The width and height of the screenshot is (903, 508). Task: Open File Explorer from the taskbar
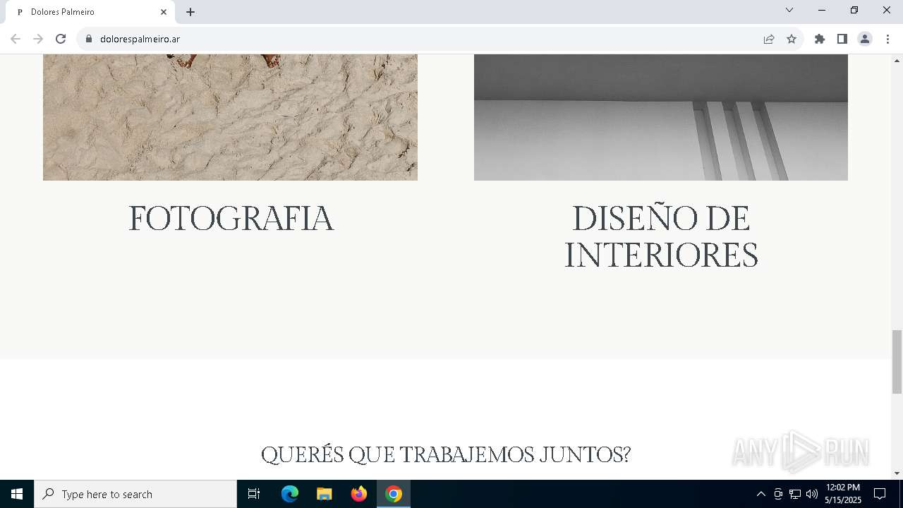point(325,494)
